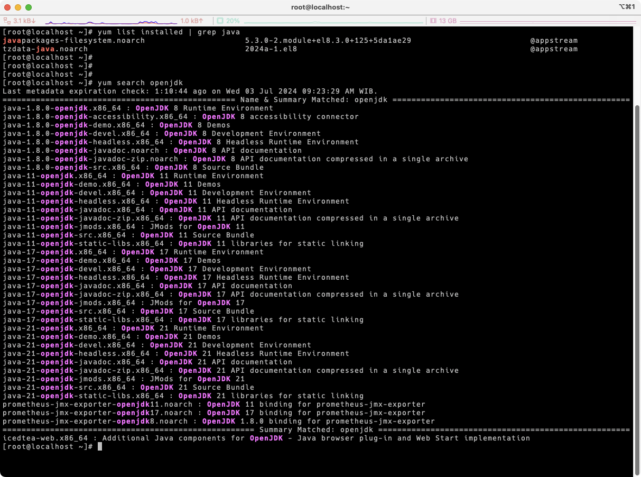Click the 20% CPU usage value
Image resolution: width=641 pixels, height=477 pixels.
pos(233,21)
